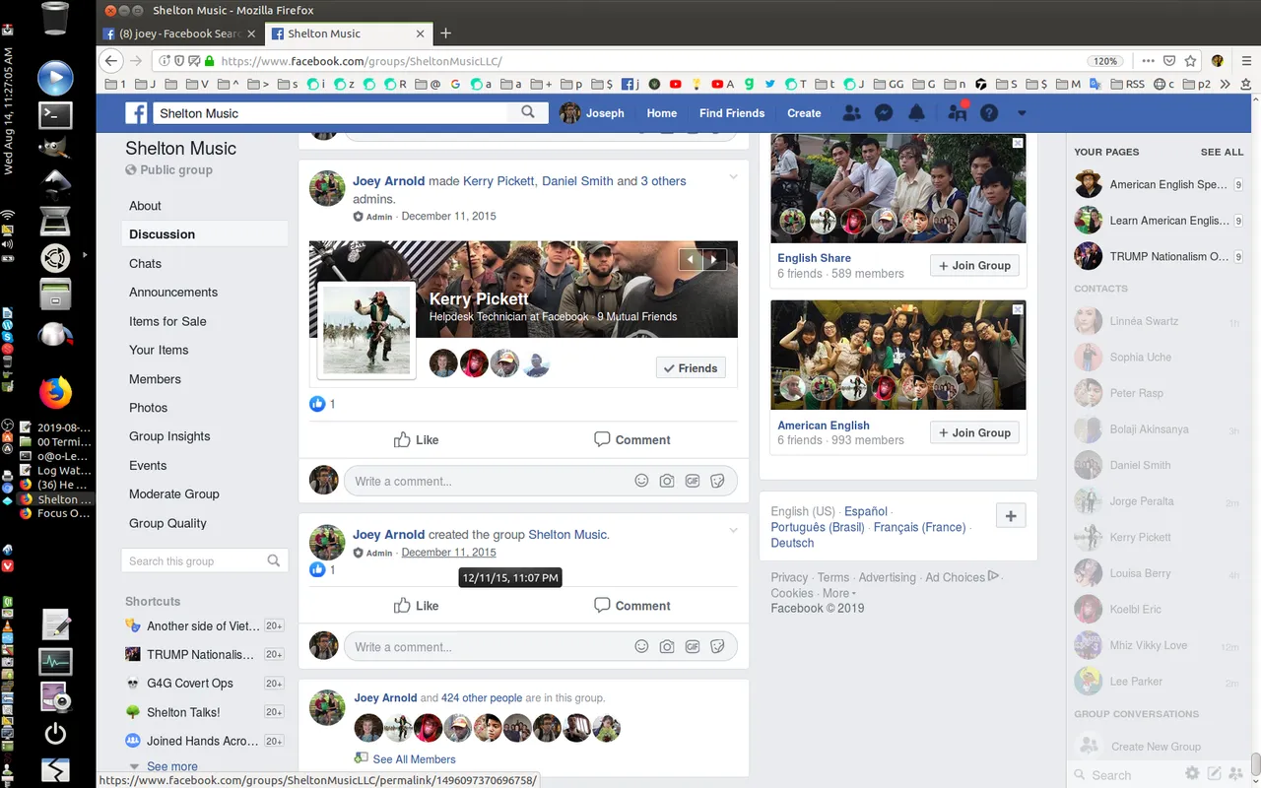
Task: Next slide arrow on Kerry Pickett card
Action: pyautogui.click(x=715, y=260)
